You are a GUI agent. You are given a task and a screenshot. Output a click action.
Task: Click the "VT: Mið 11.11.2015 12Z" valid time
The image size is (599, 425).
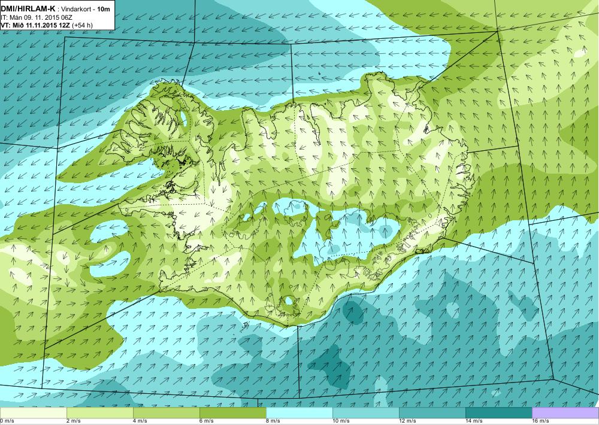pyautogui.click(x=35, y=26)
